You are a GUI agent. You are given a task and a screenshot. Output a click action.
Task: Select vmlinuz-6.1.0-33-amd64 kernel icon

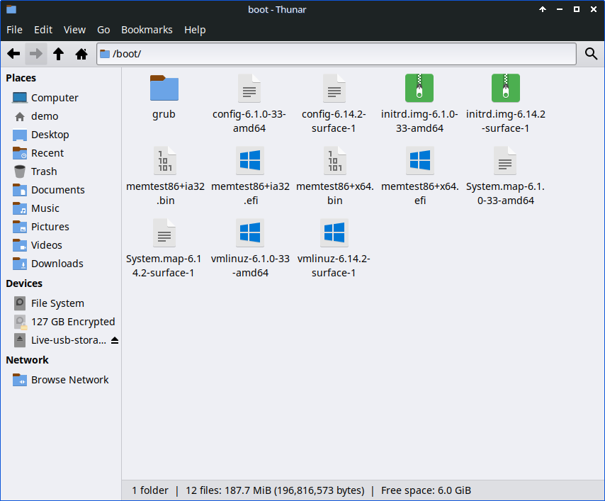click(250, 232)
